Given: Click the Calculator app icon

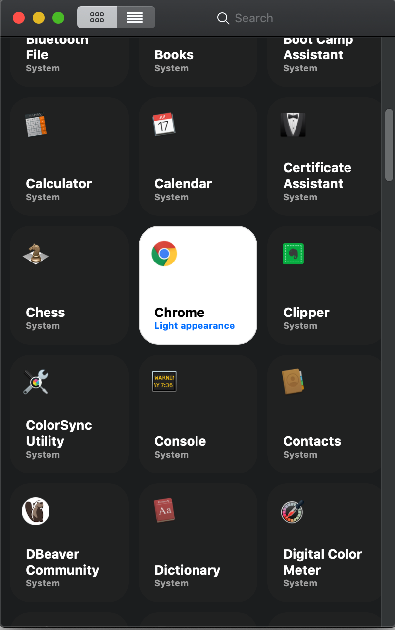Looking at the screenshot, I should 36,125.
